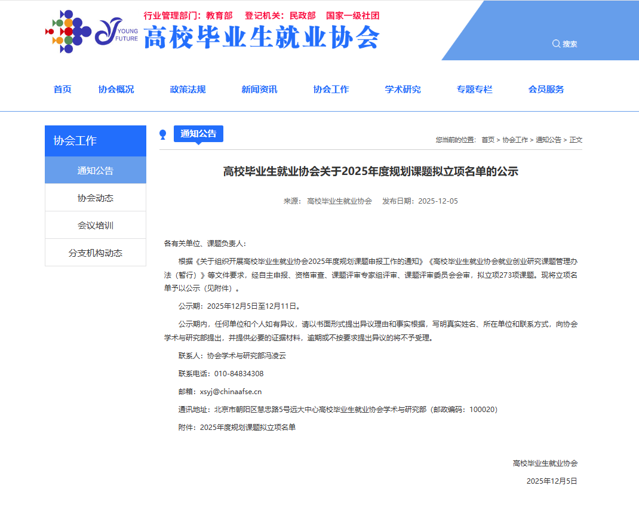Select 协会工作 in top navigation
This screenshot has width=639, height=507.
pos(331,90)
